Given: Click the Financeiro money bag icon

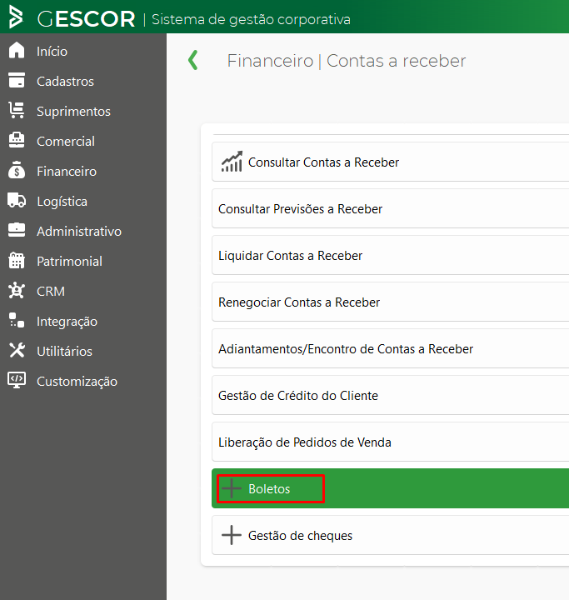Looking at the screenshot, I should tap(17, 171).
